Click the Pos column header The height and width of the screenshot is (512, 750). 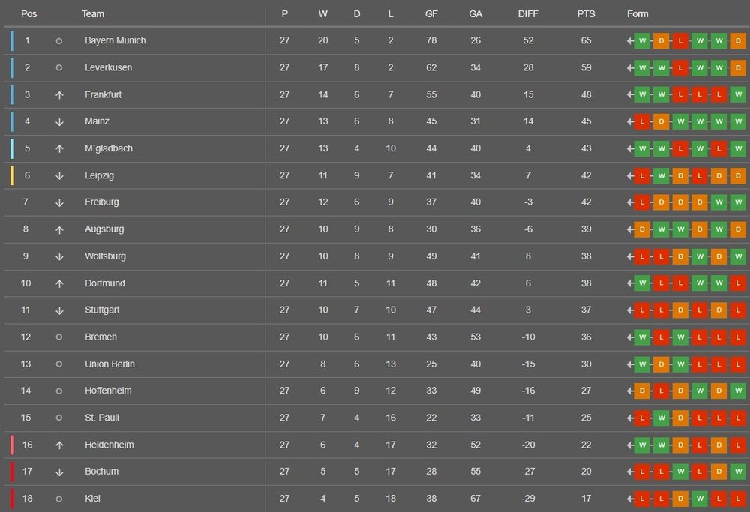[28, 14]
